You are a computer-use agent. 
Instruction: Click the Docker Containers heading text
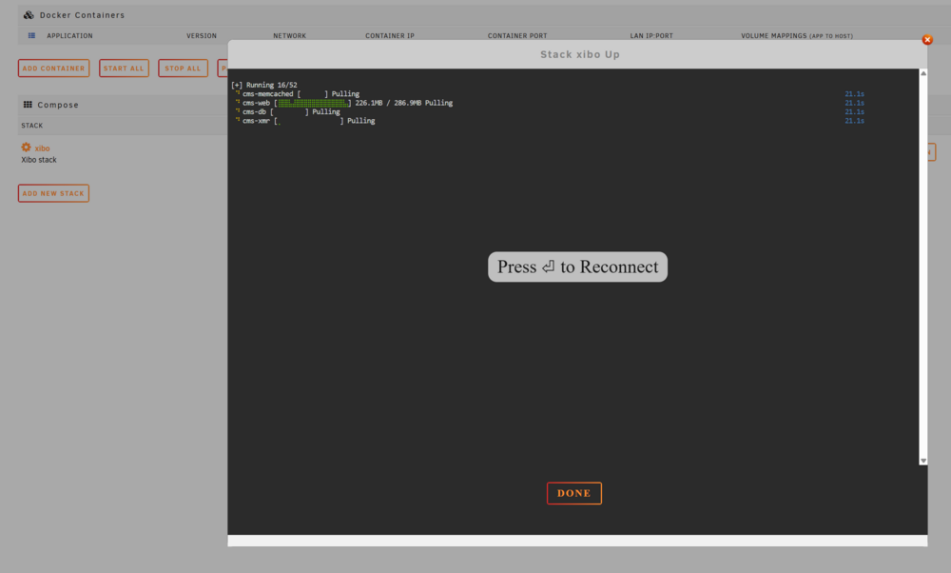tap(82, 14)
